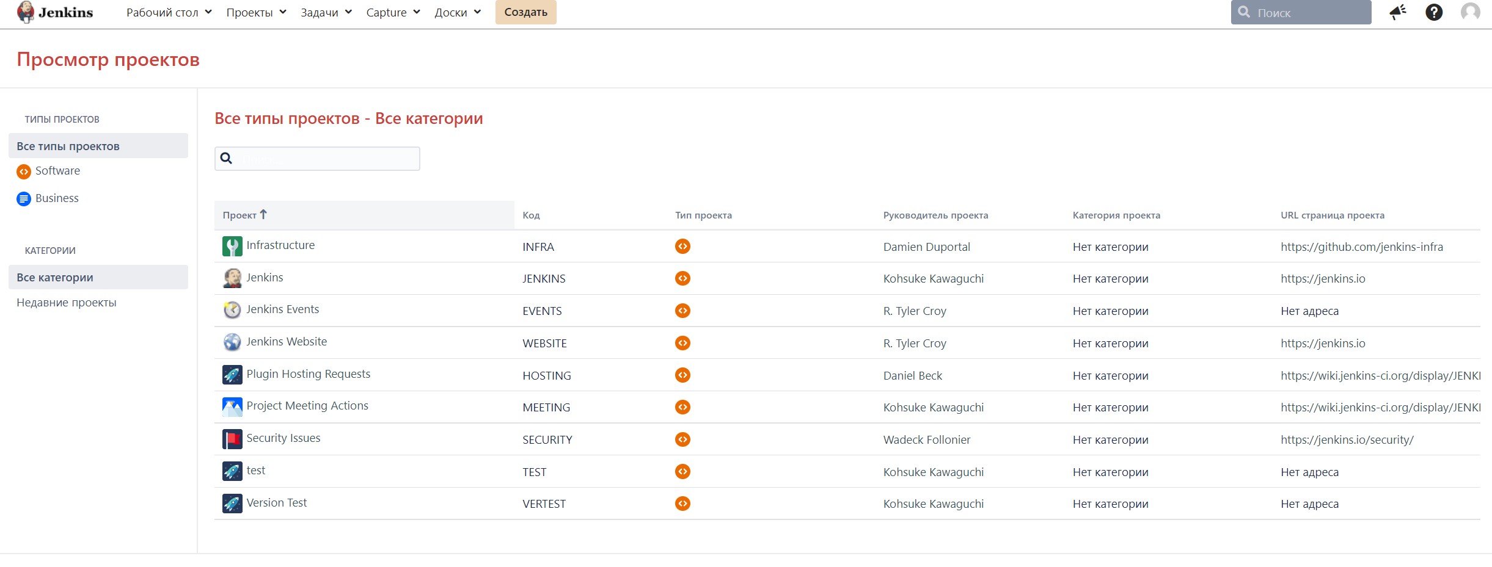
Task: Open the Project Meeting Actions link
Action: [307, 406]
